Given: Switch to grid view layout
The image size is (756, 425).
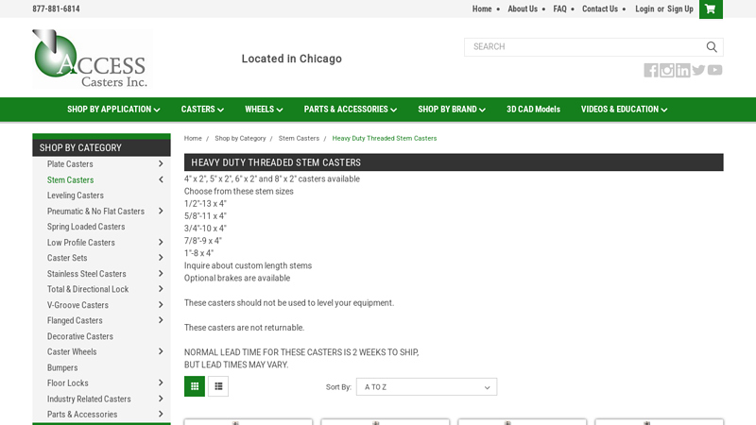Looking at the screenshot, I should pos(195,386).
